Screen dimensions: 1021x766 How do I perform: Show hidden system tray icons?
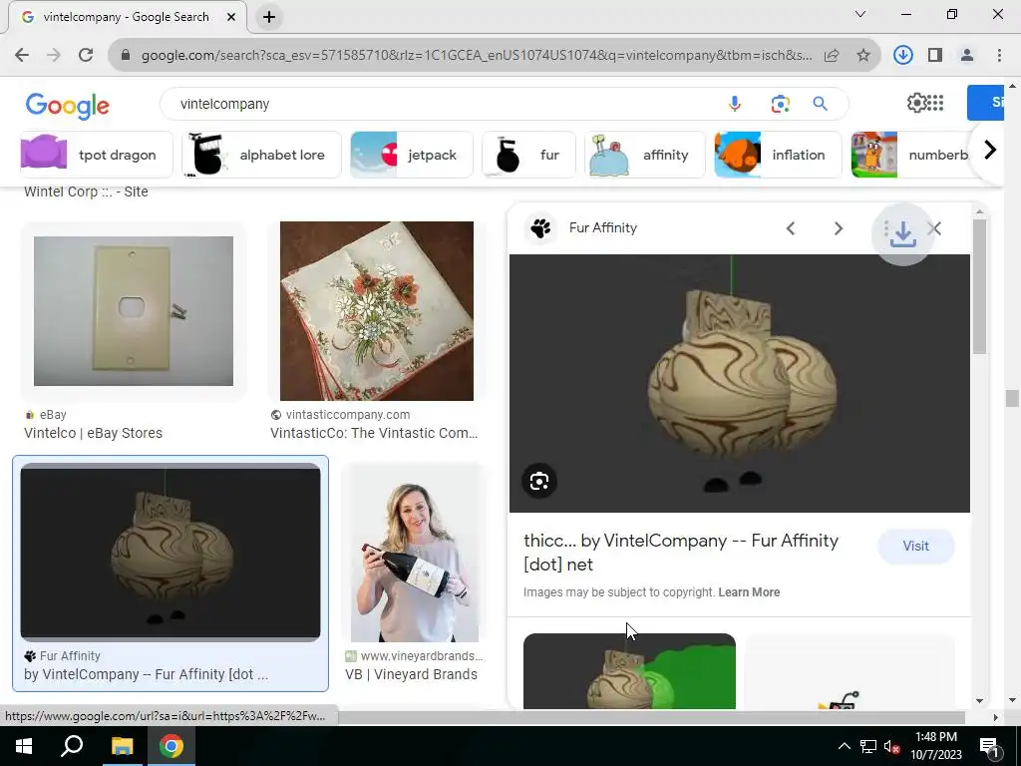coord(844,746)
